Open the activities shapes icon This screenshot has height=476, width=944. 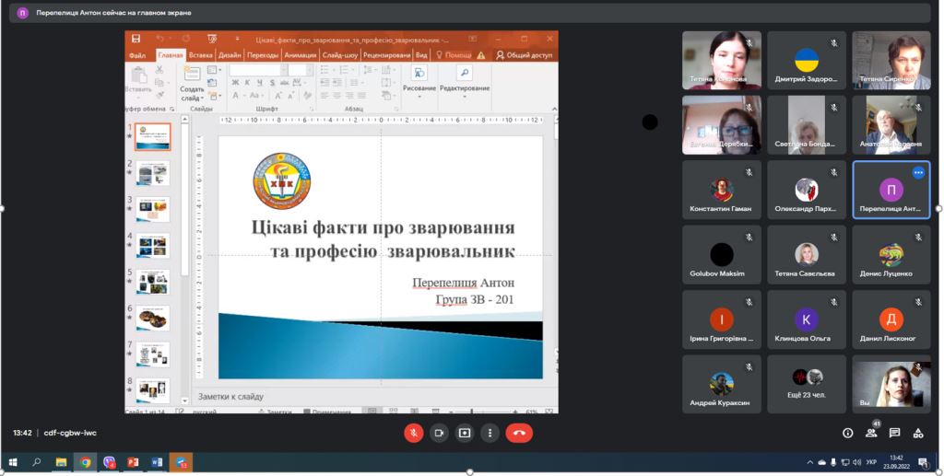[x=918, y=433]
